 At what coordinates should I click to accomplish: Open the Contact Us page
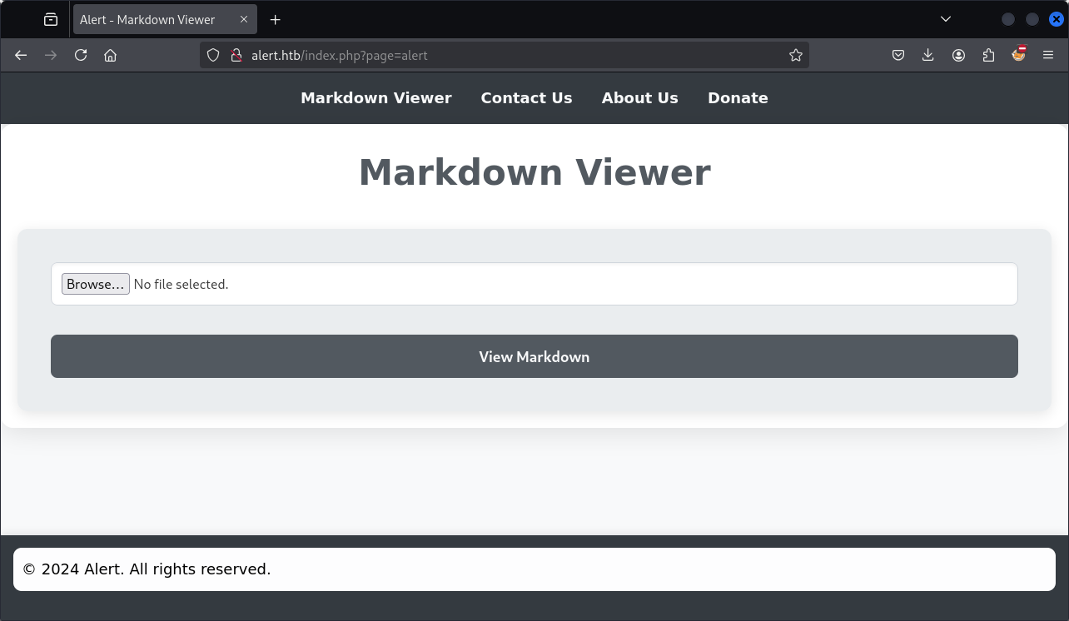tap(526, 98)
